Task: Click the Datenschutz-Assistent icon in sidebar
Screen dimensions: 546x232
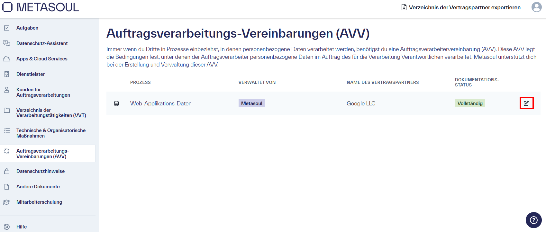Action: (x=7, y=43)
